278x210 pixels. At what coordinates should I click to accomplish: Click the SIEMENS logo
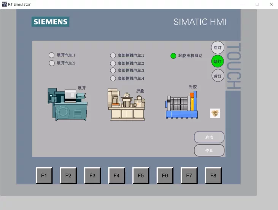pyautogui.click(x=50, y=22)
